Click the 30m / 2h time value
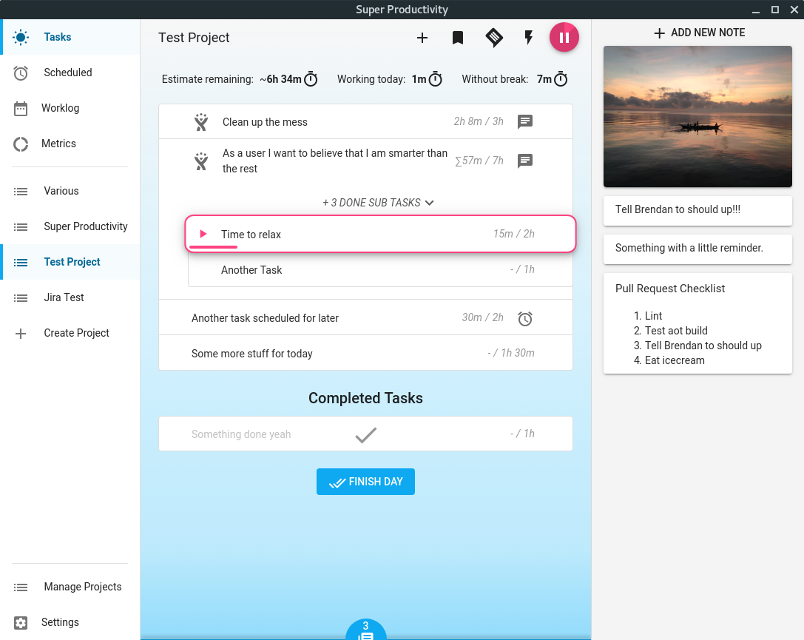Screen dimensions: 804x640 pos(482,317)
